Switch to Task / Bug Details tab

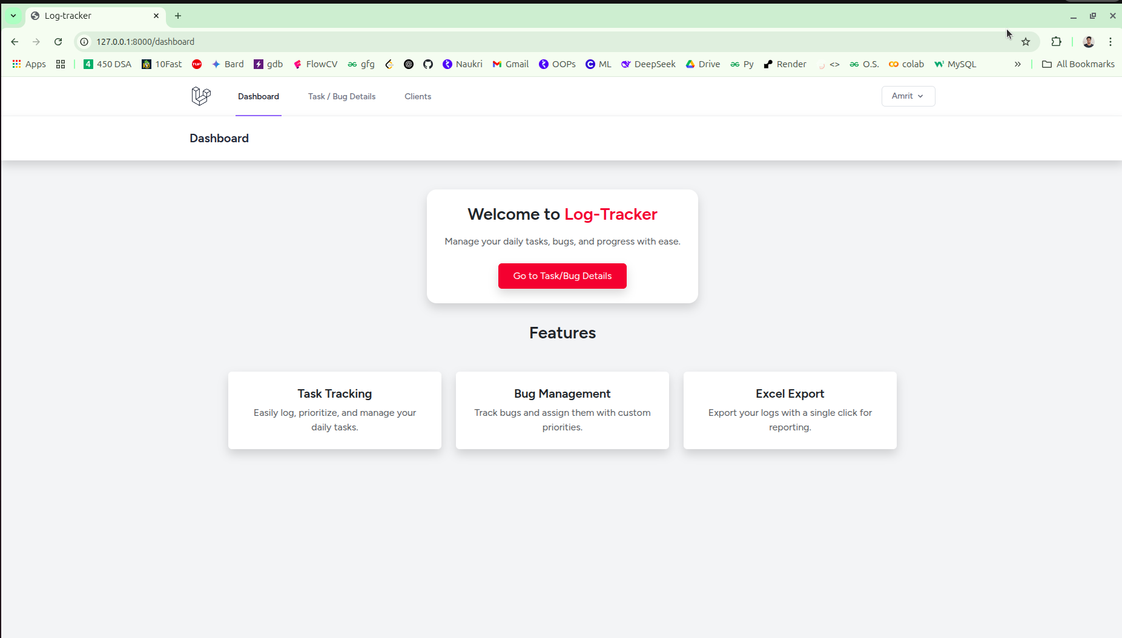click(342, 96)
